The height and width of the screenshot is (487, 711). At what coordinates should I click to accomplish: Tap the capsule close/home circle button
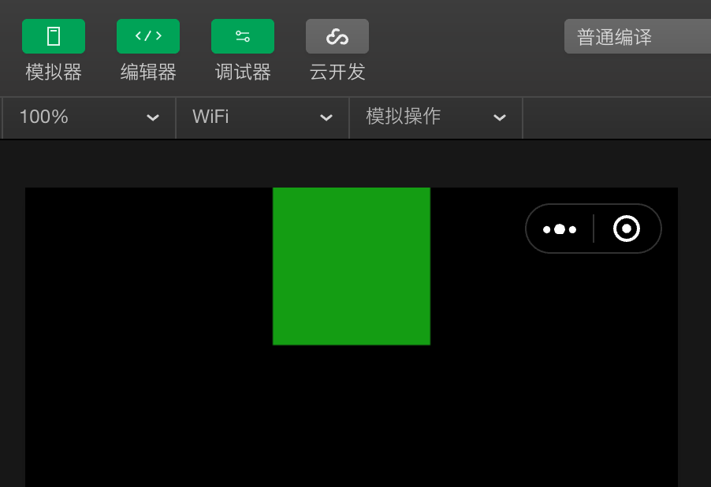pos(627,229)
